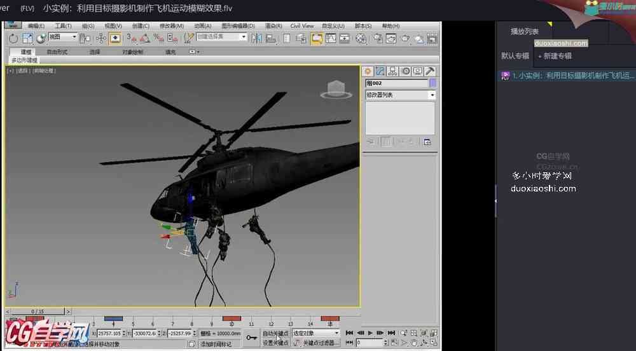Click the X coordinate field 25757.105
The image size is (636, 351).
coord(109,333)
